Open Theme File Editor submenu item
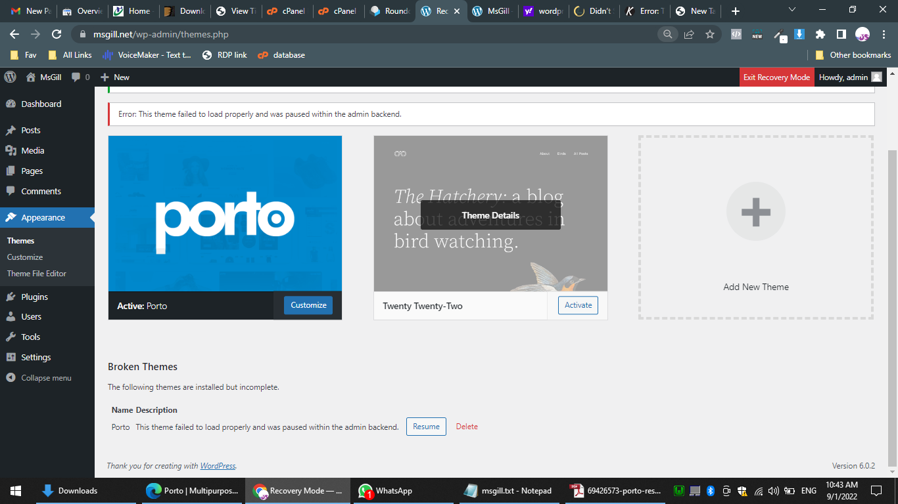This screenshot has height=504, width=898. pyautogui.click(x=37, y=274)
